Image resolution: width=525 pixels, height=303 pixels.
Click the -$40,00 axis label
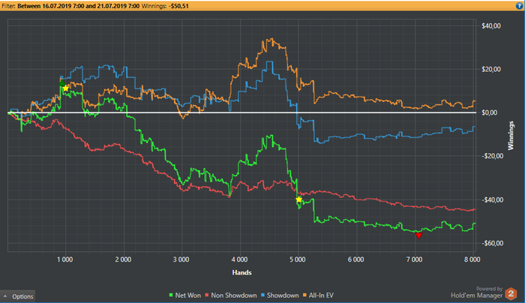click(491, 200)
